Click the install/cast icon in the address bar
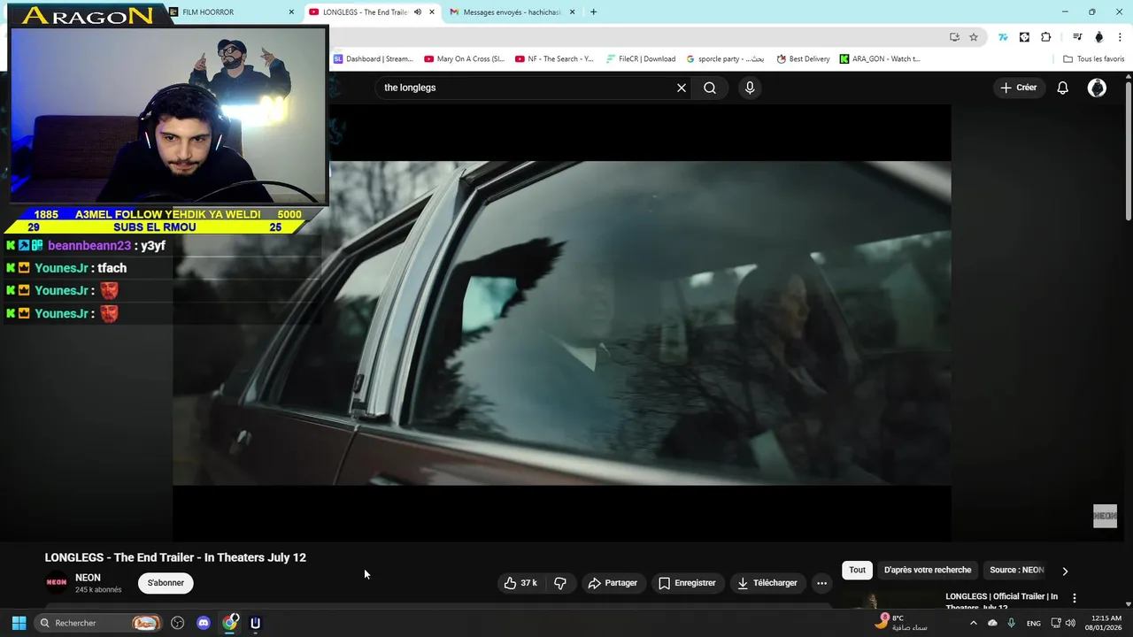Image resolution: width=1133 pixels, height=637 pixels. click(954, 37)
